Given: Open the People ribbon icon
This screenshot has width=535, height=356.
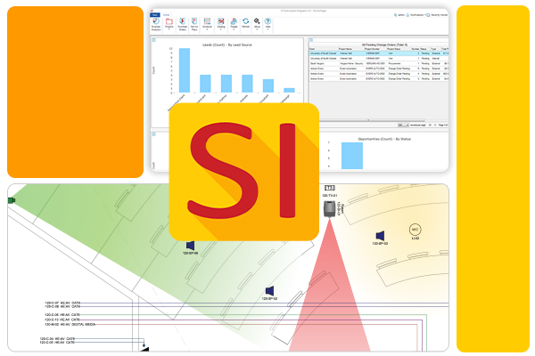Looking at the screenshot, I should (234, 24).
